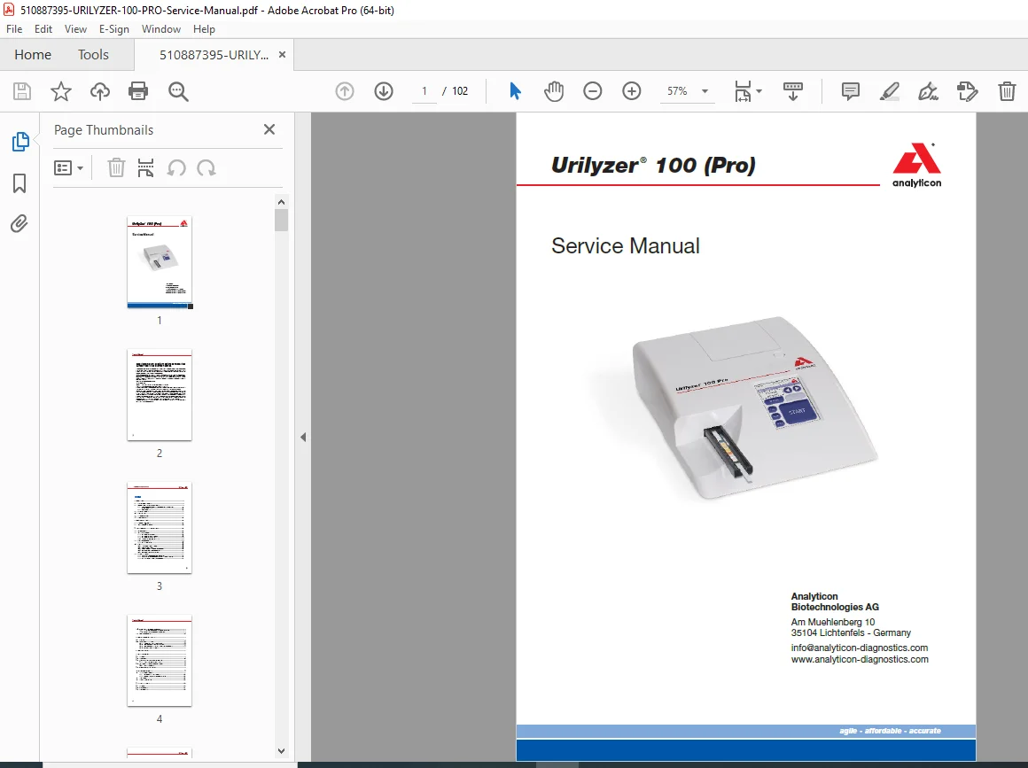Open the View menu

(75, 29)
